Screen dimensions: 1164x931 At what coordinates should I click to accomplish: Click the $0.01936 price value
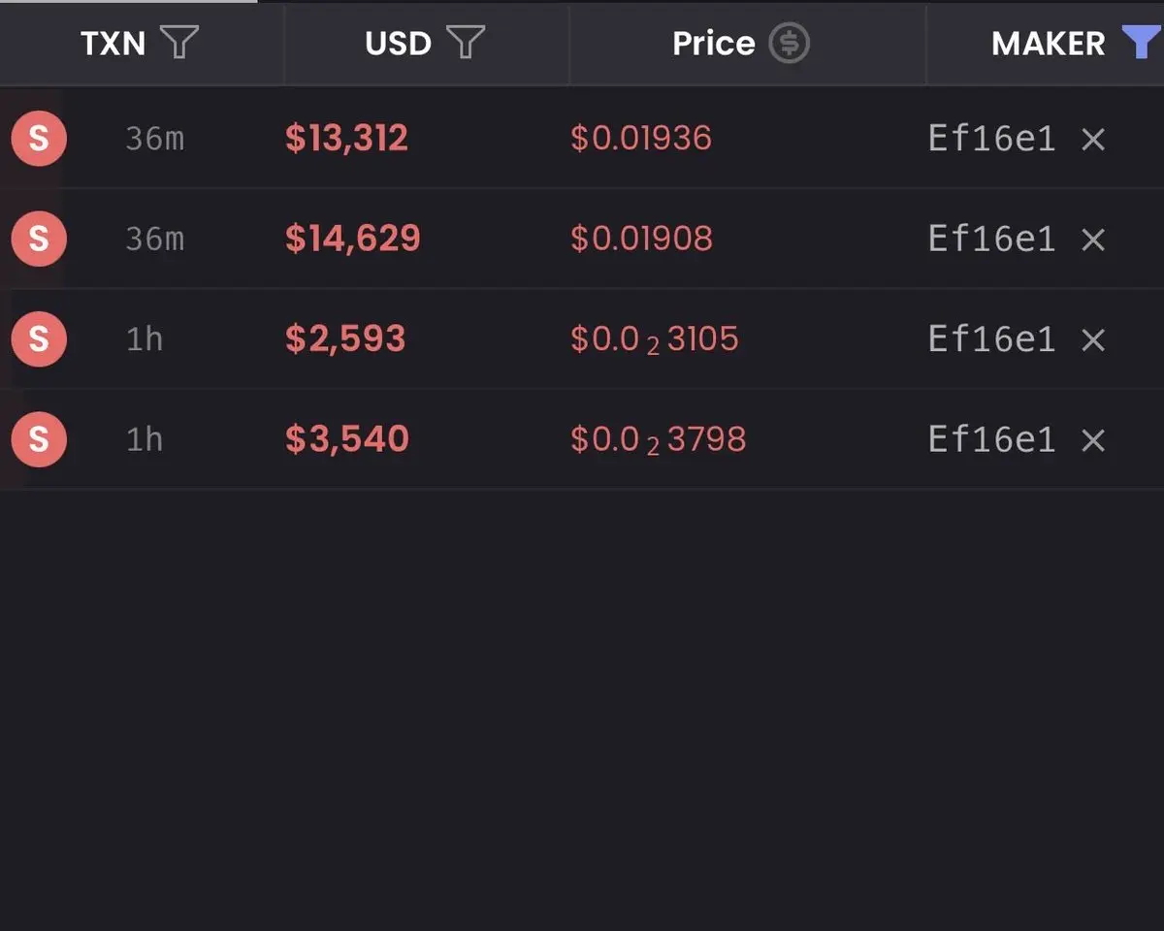coord(641,139)
